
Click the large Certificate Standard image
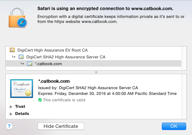pos(22,88)
